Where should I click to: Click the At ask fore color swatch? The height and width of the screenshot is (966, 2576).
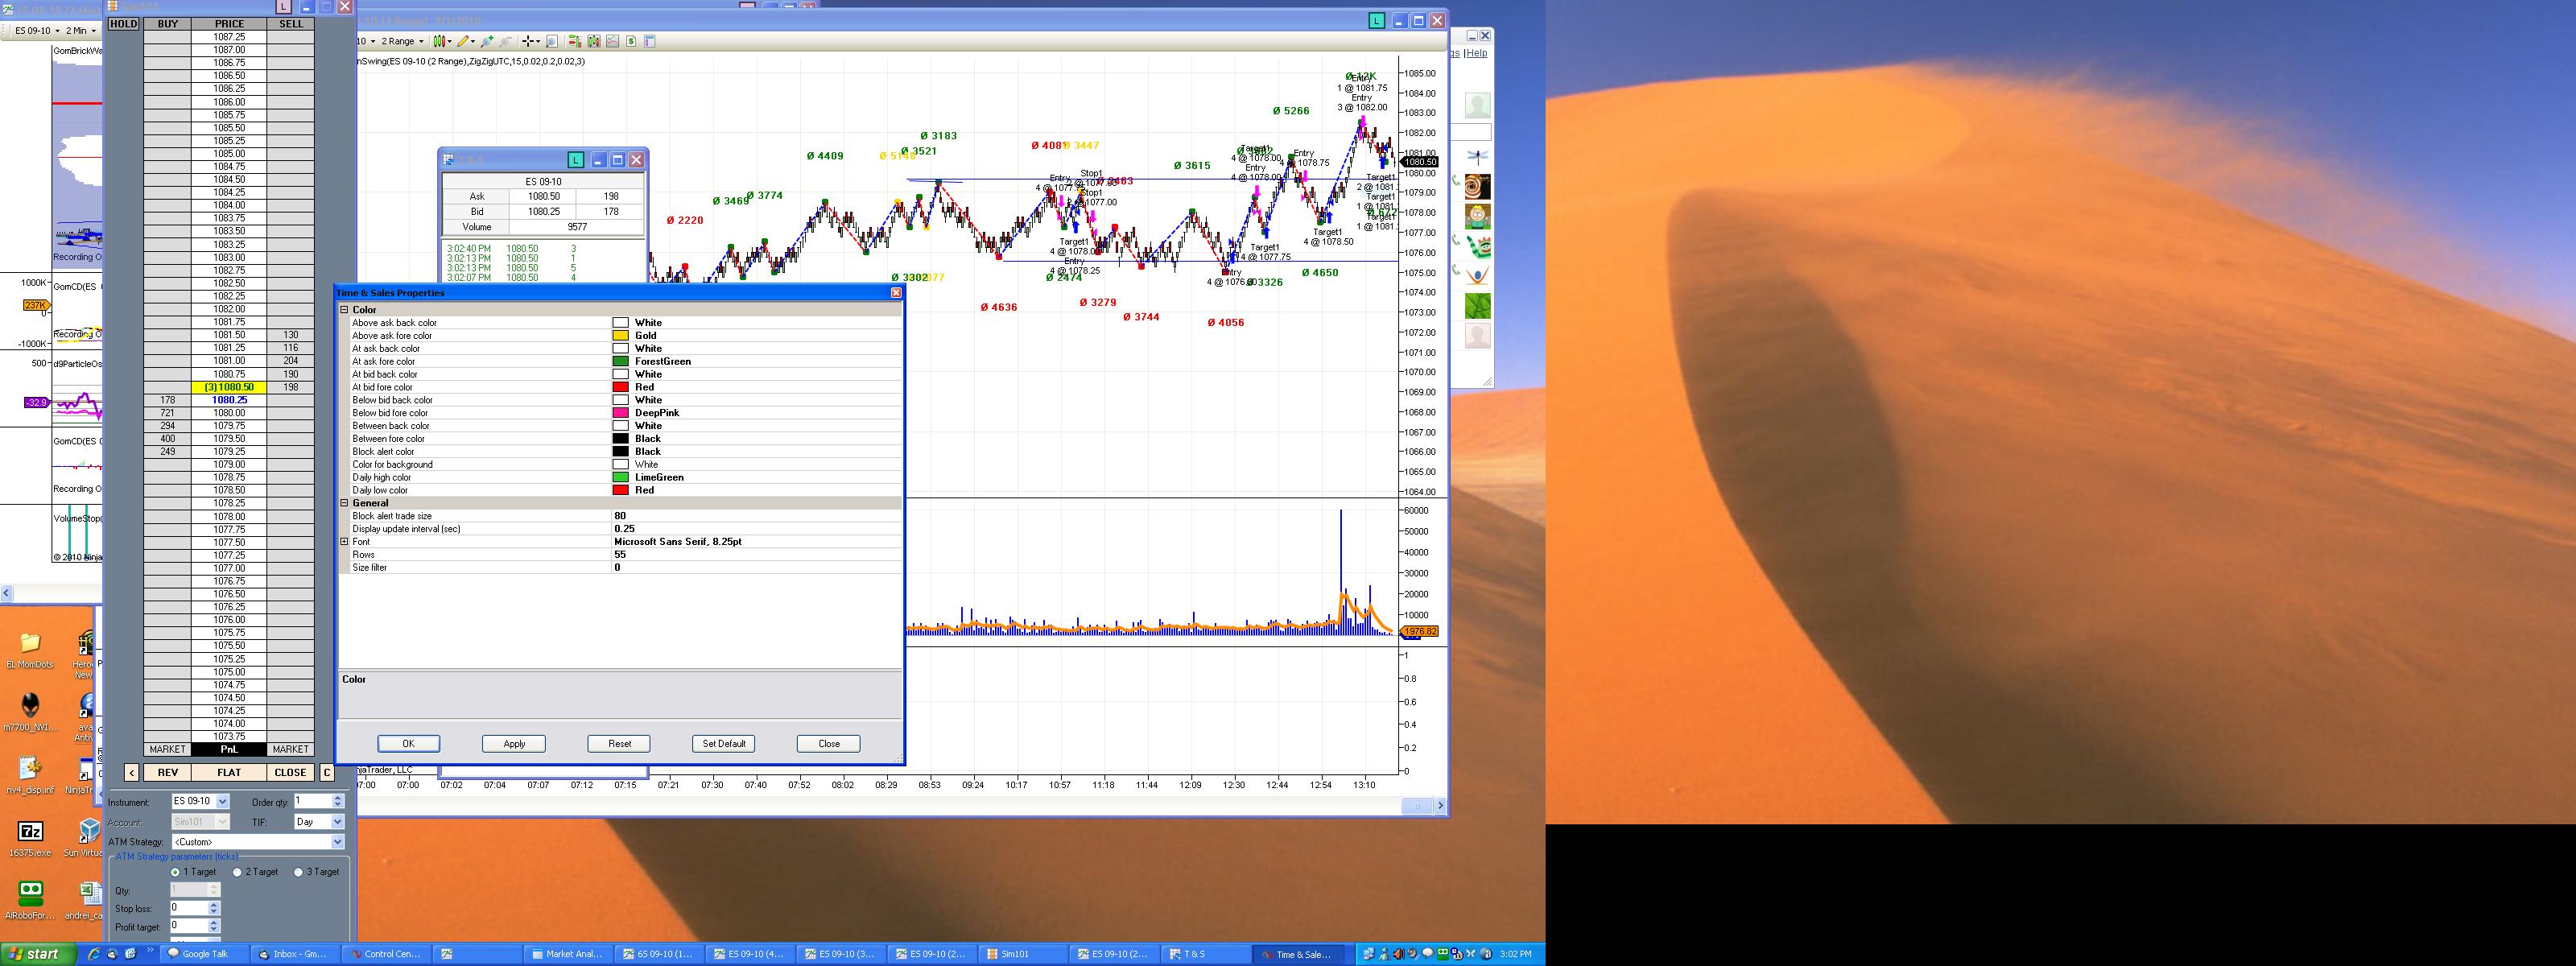tap(621, 361)
